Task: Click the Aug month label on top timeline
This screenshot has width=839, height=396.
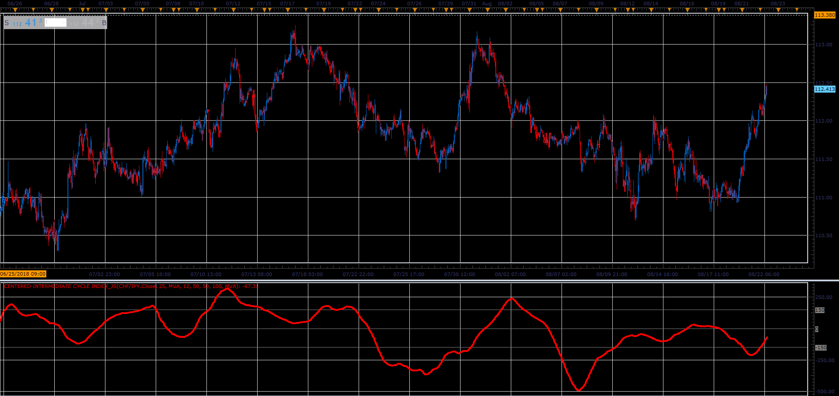Action: [487, 4]
